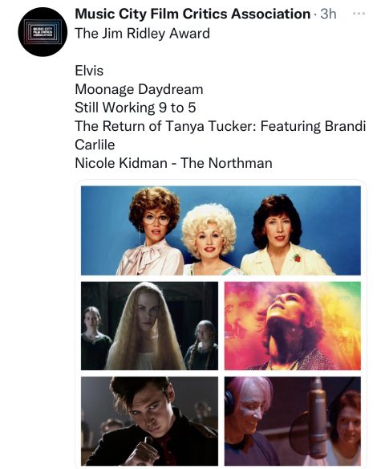Select the "Still Working 9 to 5" line
This screenshot has height=469, width=385.
coord(136,108)
